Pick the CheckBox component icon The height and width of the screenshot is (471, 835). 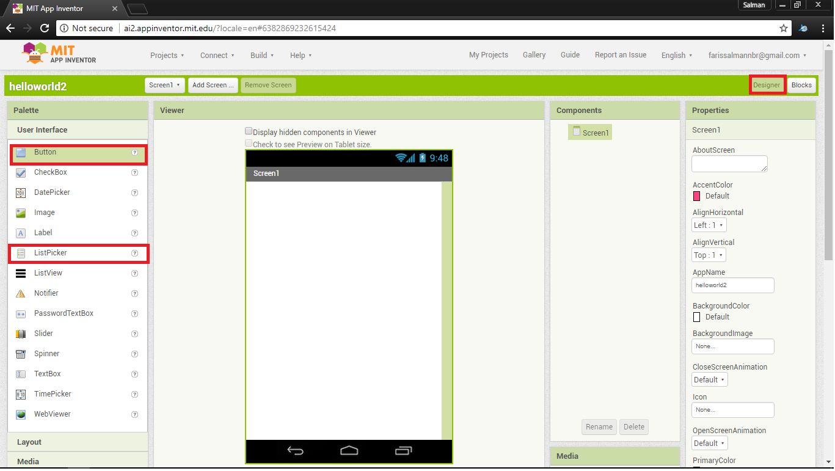[x=21, y=173]
